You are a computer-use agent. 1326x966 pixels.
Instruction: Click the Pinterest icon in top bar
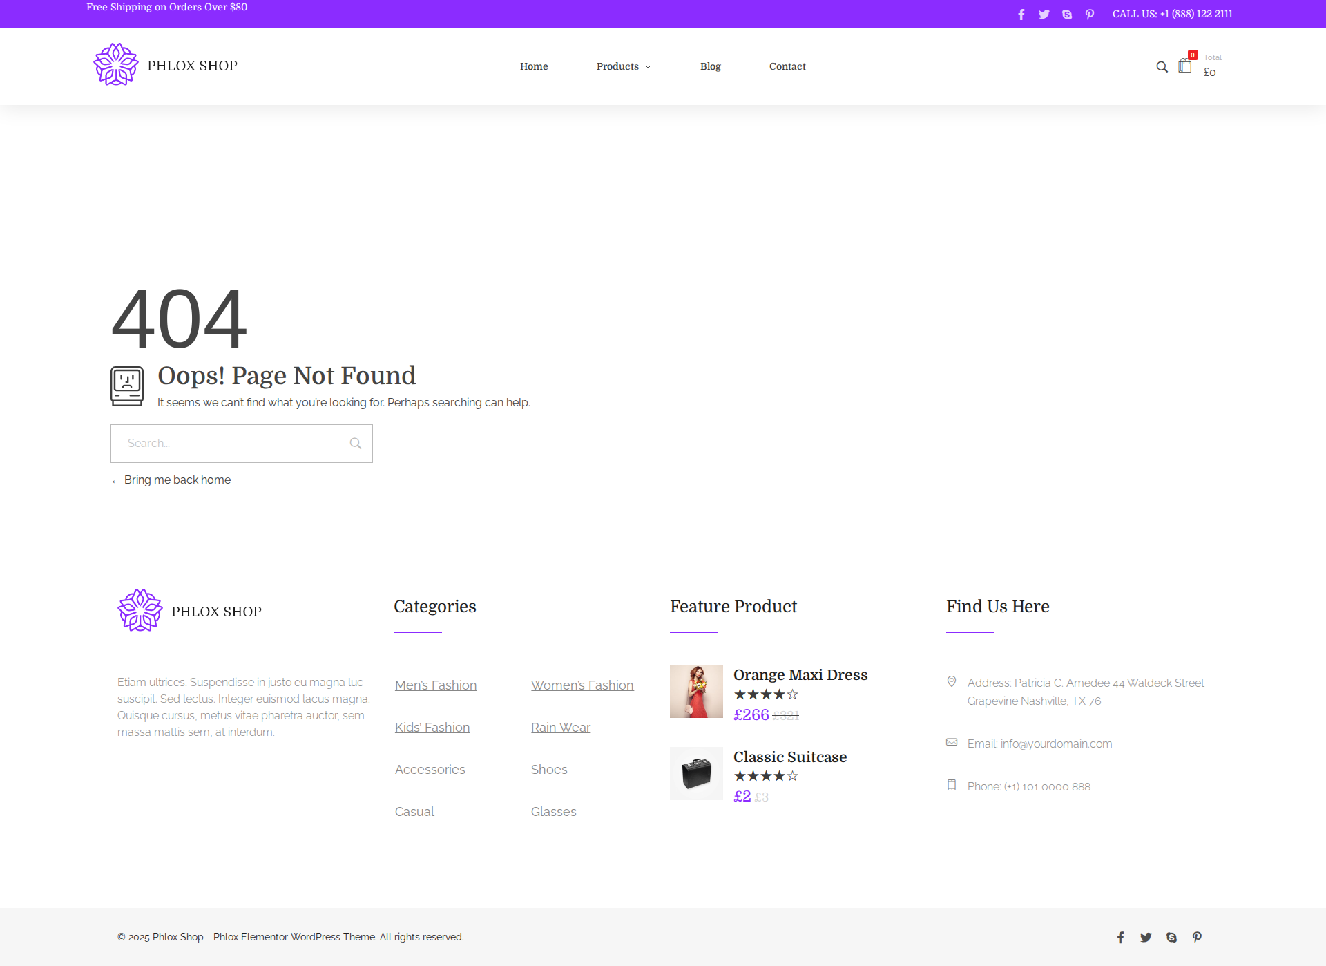tap(1090, 15)
